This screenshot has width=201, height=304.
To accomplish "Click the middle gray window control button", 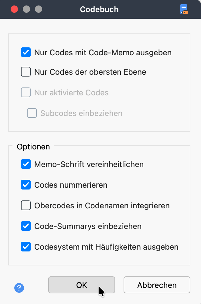I will tap(26, 9).
